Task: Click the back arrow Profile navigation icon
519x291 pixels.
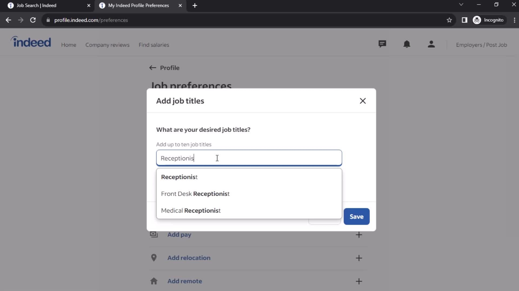Action: pyautogui.click(x=152, y=68)
